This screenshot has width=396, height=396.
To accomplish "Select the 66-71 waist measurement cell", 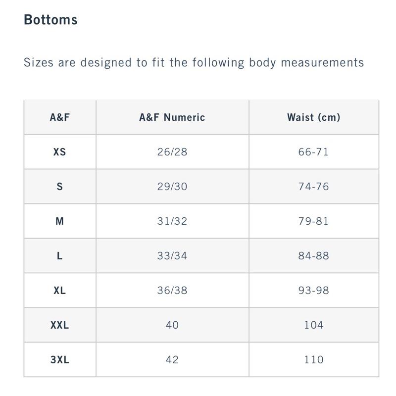I will [x=314, y=152].
